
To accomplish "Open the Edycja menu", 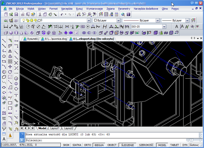I will pos(20,9).
